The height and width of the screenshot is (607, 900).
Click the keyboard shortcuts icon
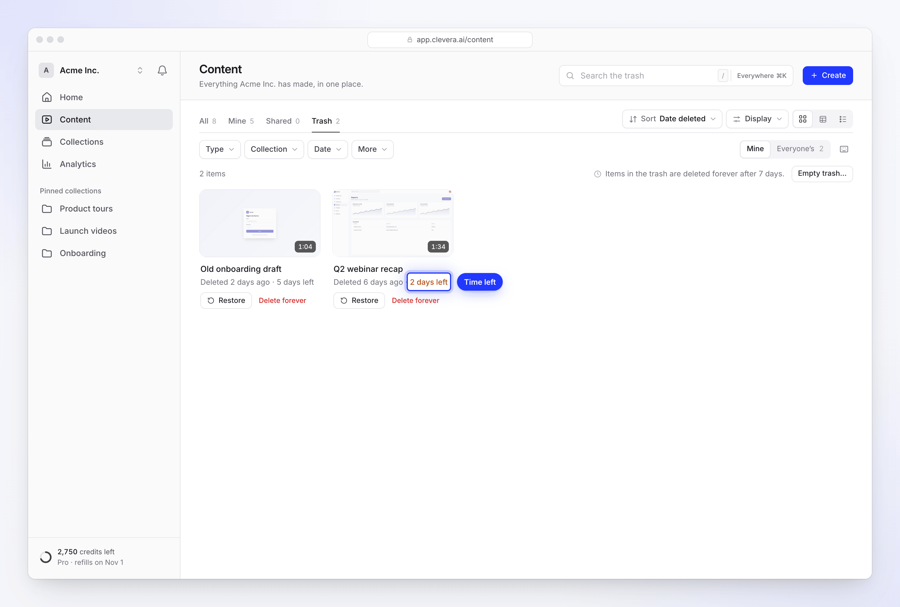pos(844,149)
